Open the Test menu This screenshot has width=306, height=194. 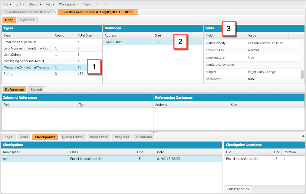50,4
